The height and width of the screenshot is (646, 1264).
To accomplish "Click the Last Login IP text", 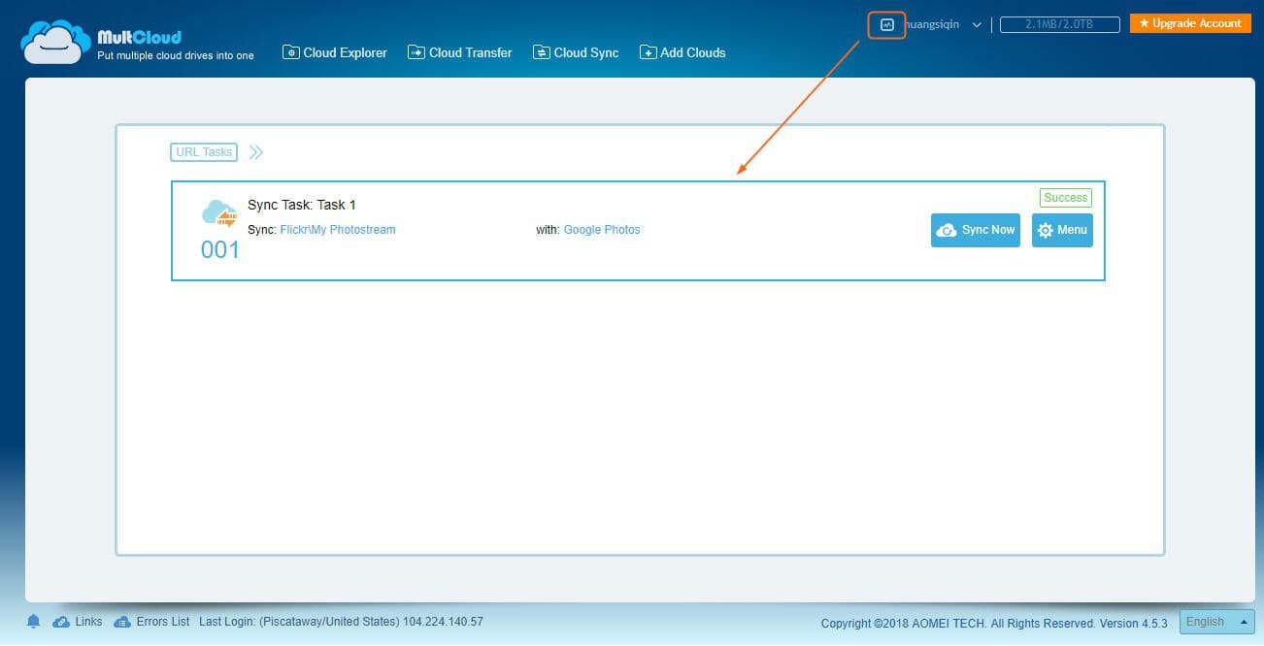I will pyautogui.click(x=341, y=622).
